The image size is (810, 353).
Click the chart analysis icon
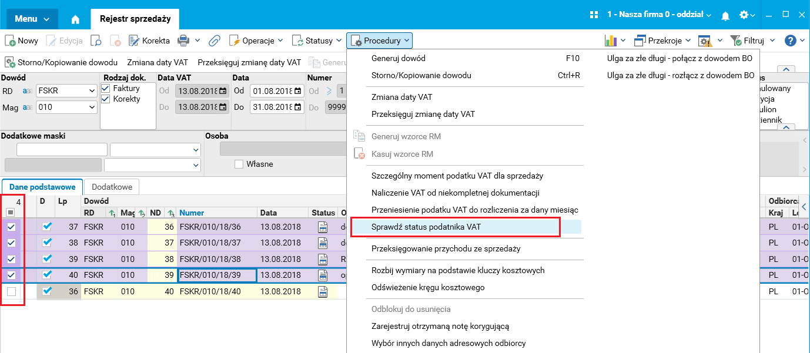tap(610, 41)
